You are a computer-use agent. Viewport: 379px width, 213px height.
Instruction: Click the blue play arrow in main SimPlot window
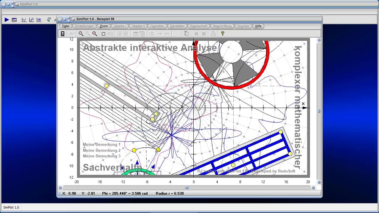(x=7, y=20)
